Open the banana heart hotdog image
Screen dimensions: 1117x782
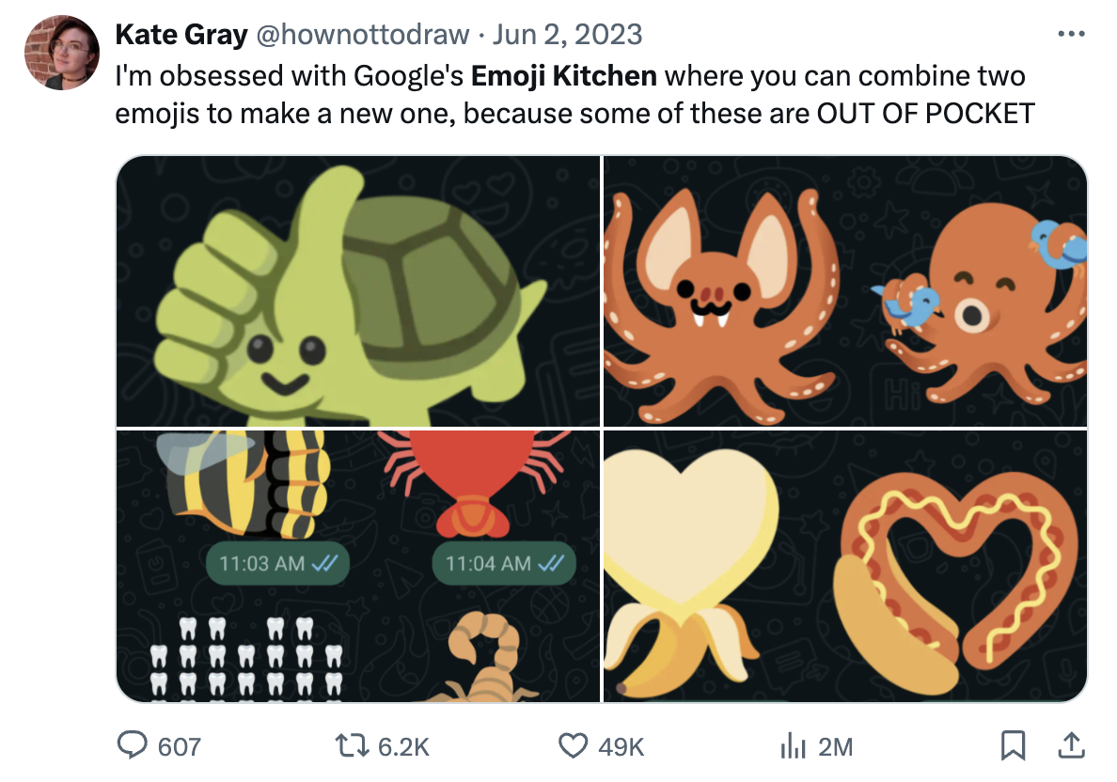(845, 566)
